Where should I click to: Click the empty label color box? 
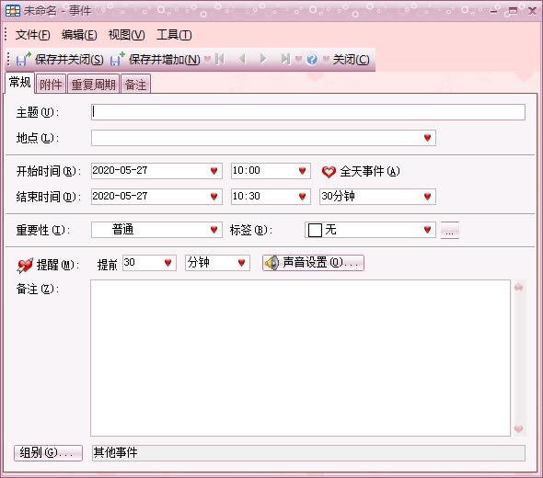tap(315, 230)
